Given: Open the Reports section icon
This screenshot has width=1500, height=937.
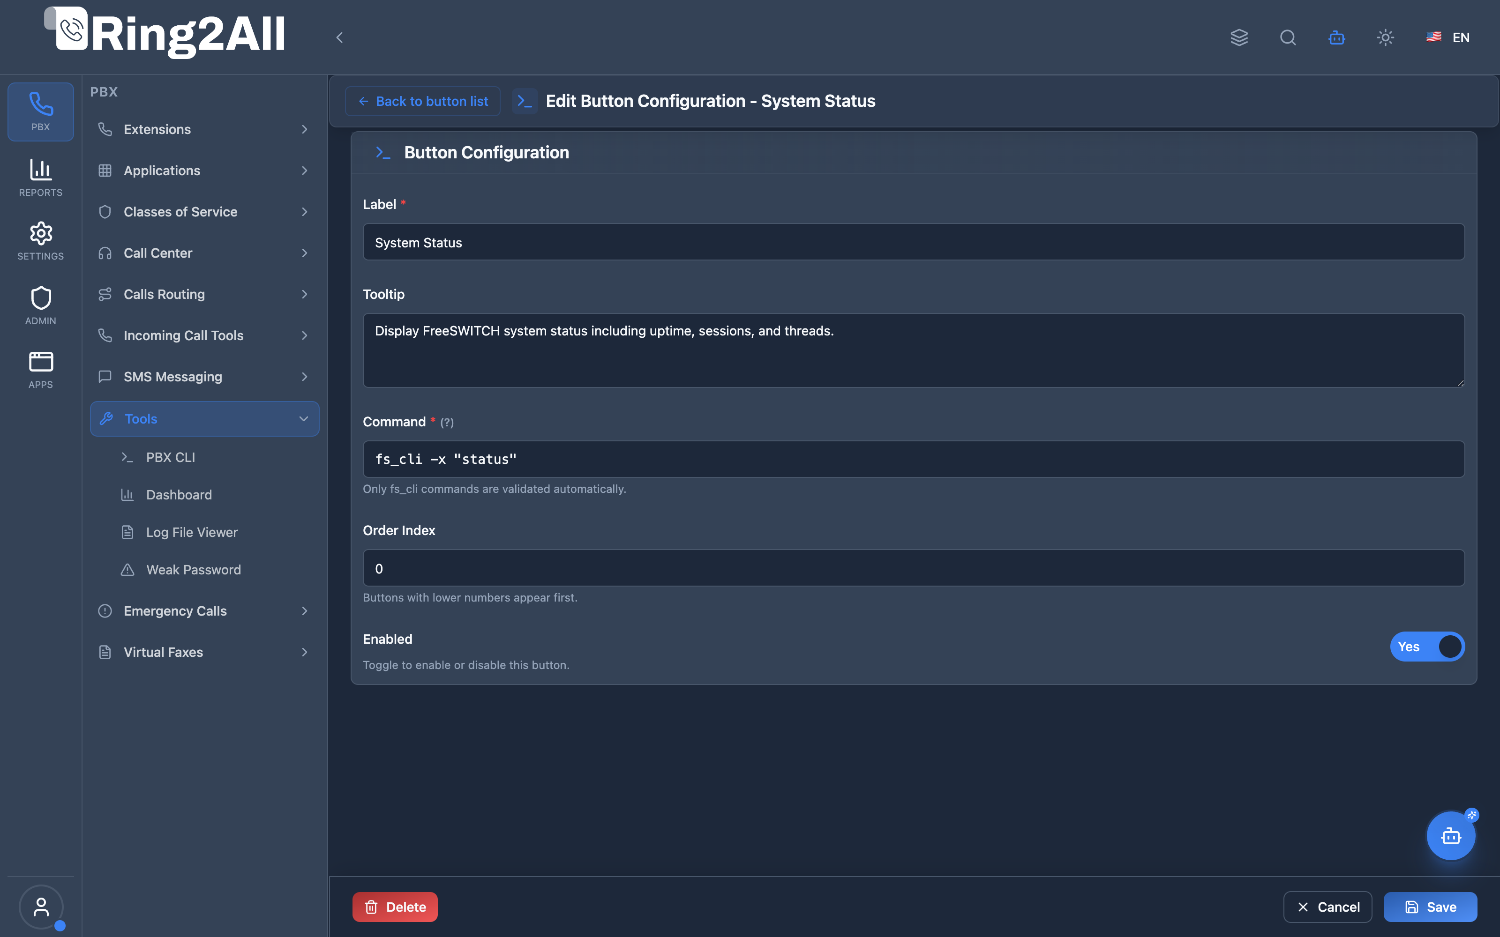Looking at the screenshot, I should pos(40,177).
